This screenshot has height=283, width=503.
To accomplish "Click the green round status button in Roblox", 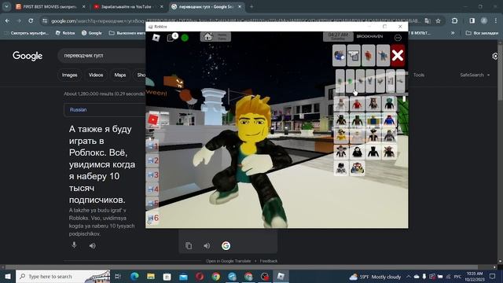I will coord(185,38).
